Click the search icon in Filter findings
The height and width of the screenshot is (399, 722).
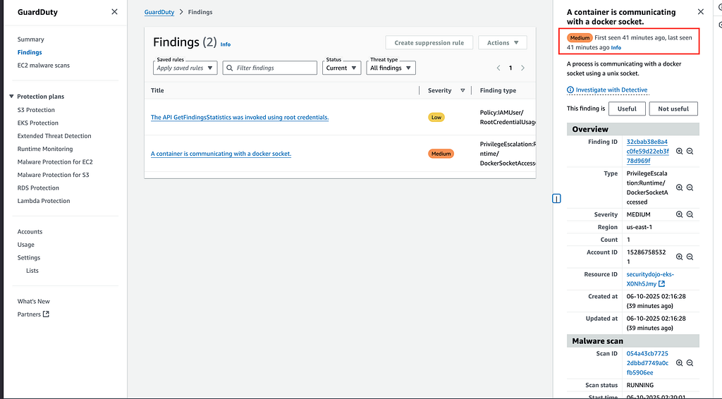(x=229, y=68)
